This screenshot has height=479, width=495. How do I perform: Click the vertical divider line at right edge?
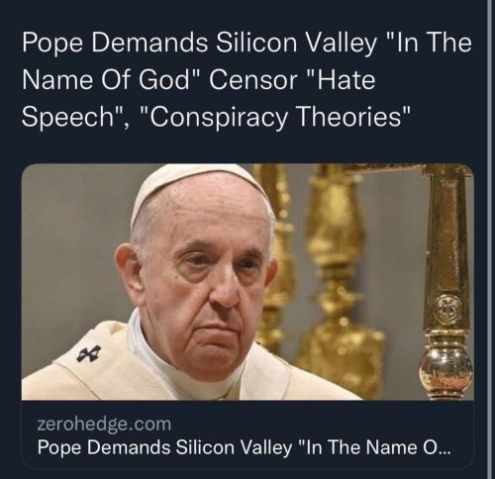489,239
